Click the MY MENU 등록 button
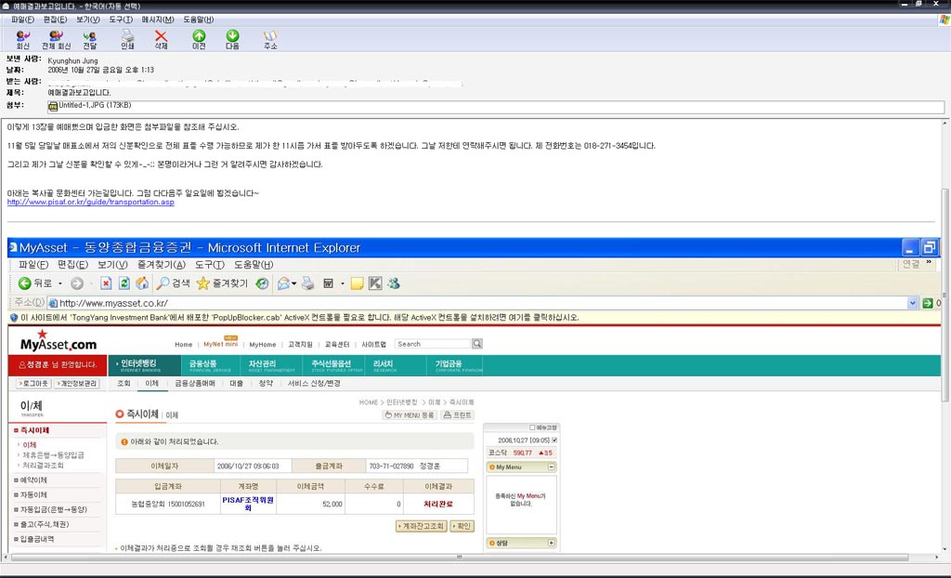 coord(410,415)
